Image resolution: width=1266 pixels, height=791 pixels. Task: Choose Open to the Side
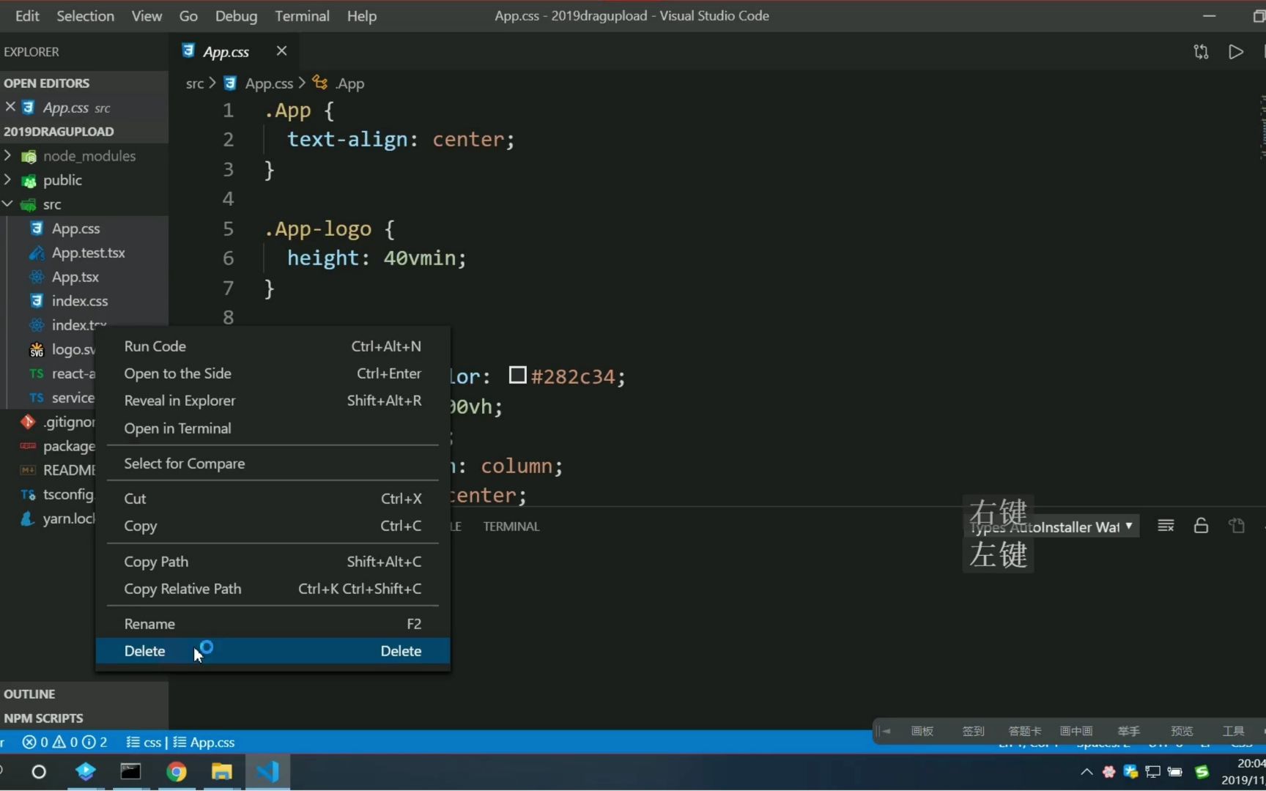[x=273, y=374]
